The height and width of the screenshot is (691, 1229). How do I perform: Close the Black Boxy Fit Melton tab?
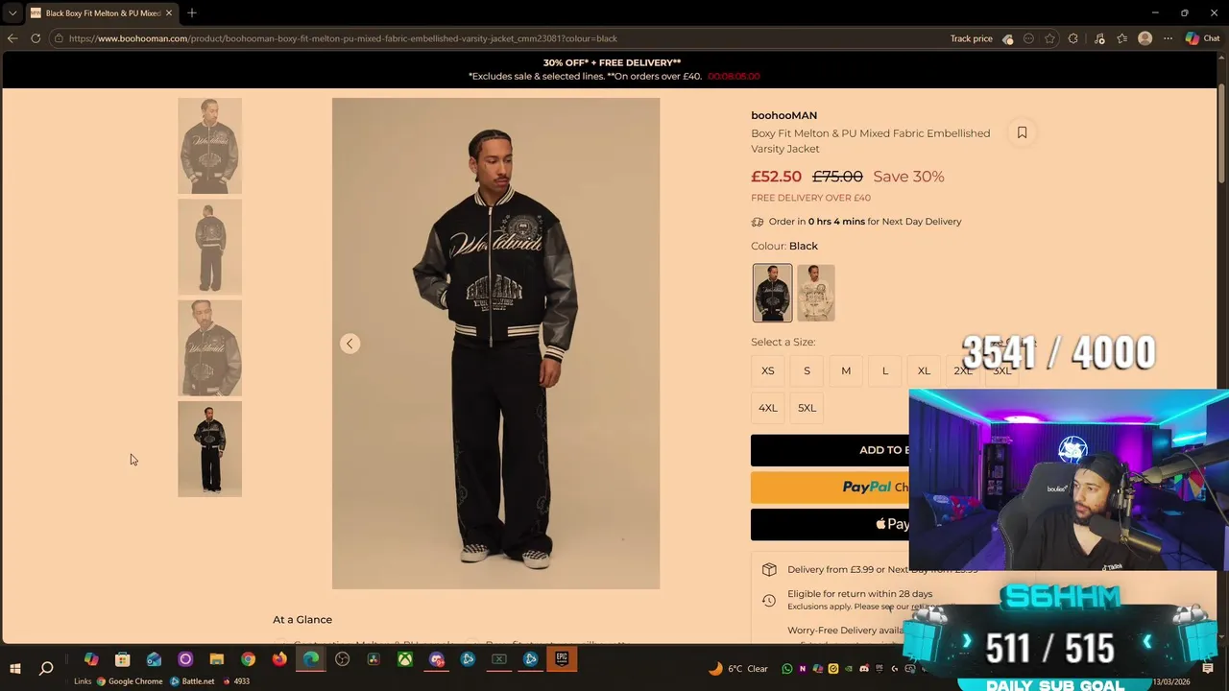click(169, 12)
